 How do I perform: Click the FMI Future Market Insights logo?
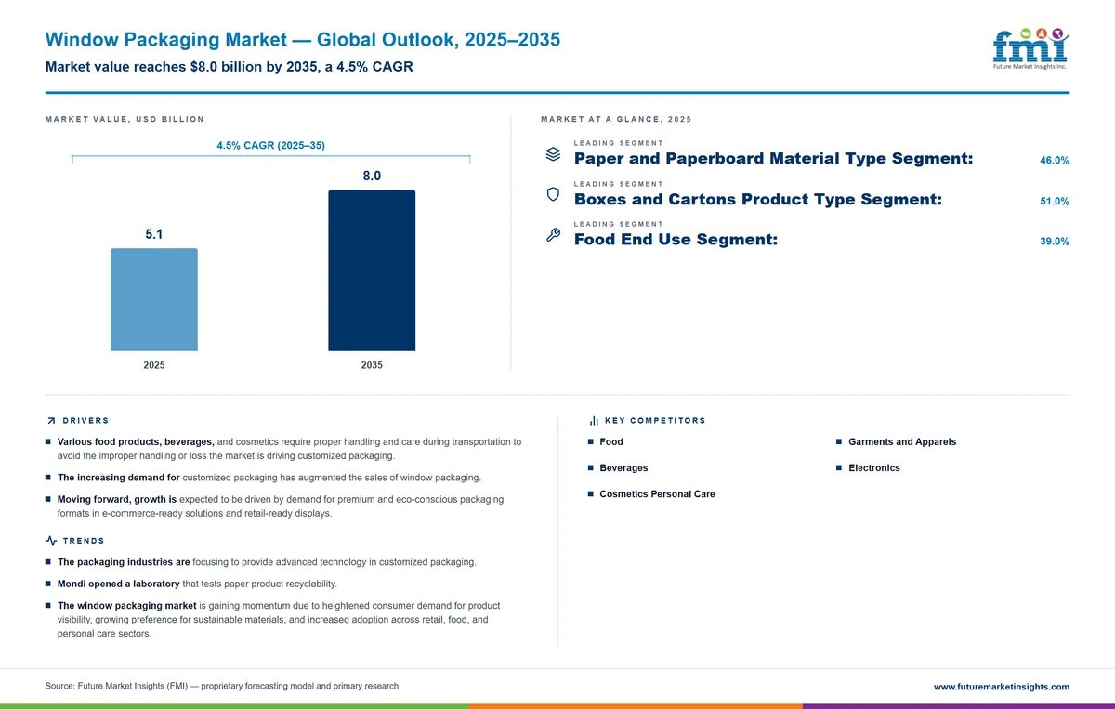1030,48
